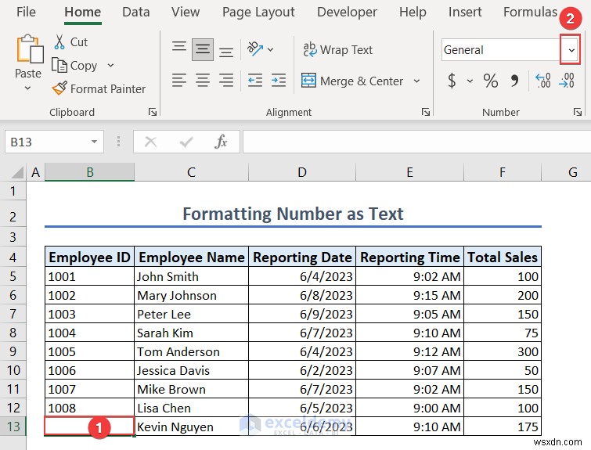591x450 pixels.
Task: Select cell containing Kevin Nguyen
Action: [x=192, y=427]
